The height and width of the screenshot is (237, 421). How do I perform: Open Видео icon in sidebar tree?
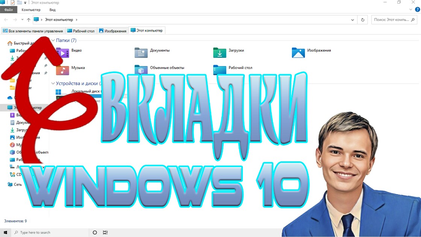12,115
